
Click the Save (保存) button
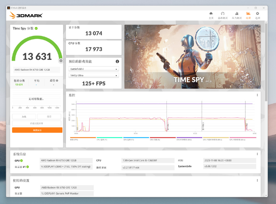pos(49,117)
